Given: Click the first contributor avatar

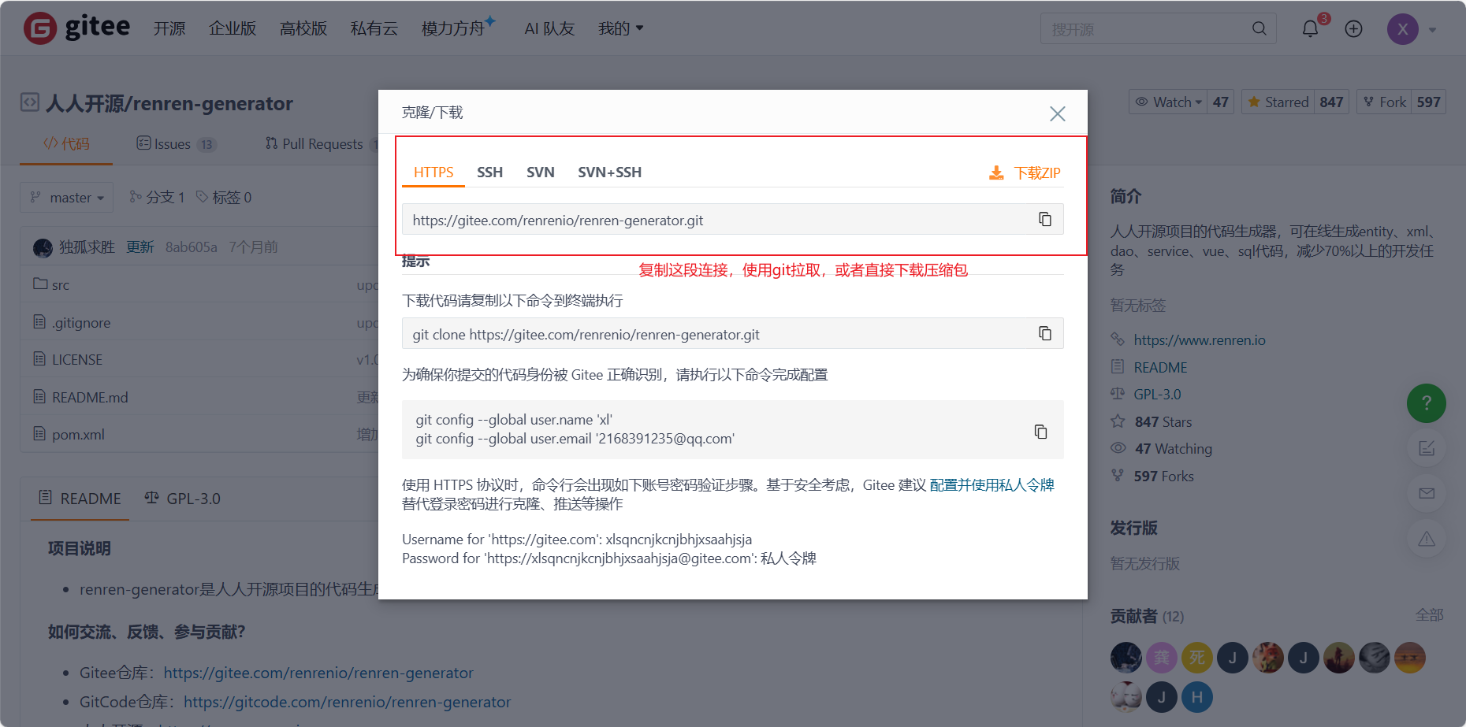Looking at the screenshot, I should tap(1126, 658).
